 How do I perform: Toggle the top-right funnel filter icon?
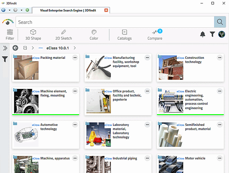212,34
